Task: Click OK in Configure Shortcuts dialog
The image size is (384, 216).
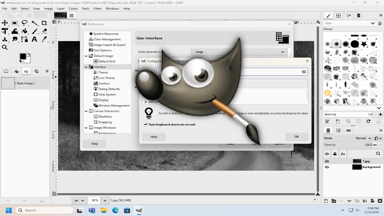Action: 297,136
